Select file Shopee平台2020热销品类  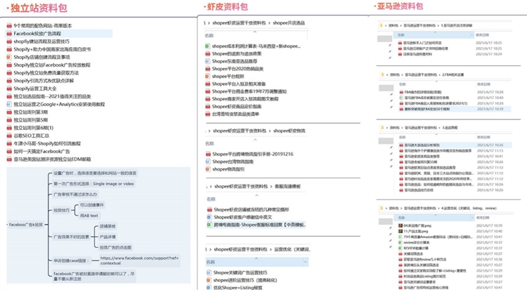(238, 69)
